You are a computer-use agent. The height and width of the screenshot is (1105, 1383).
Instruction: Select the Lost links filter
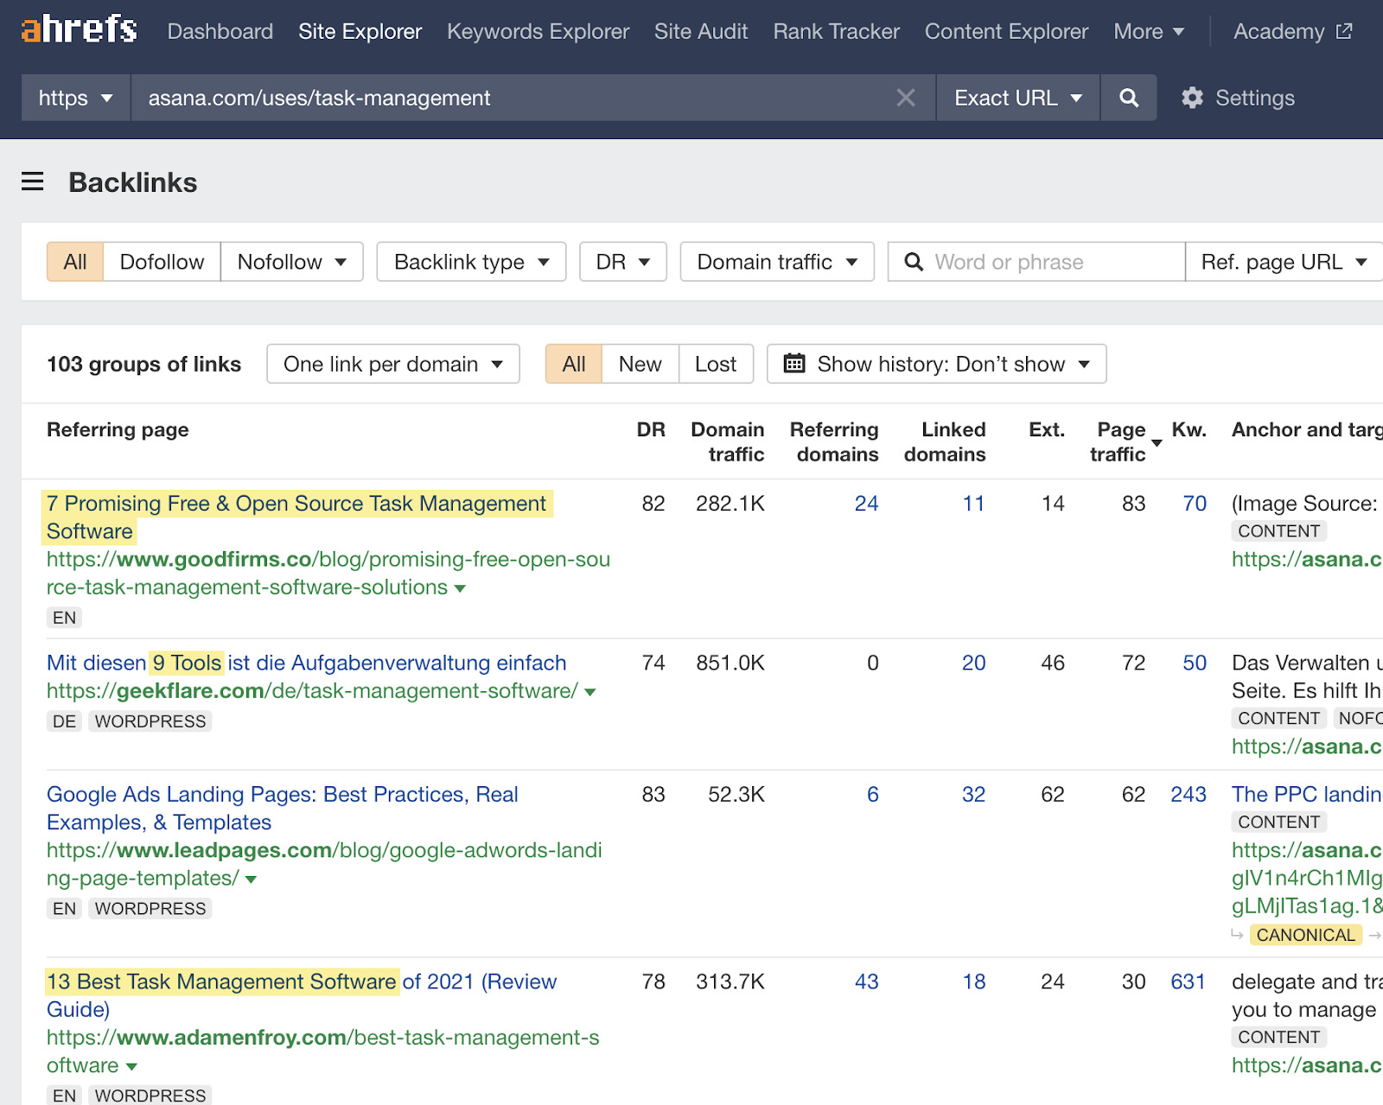[716, 364]
